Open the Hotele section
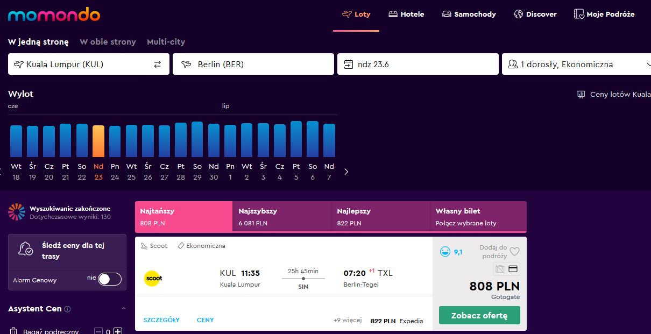651x334 pixels. point(406,15)
